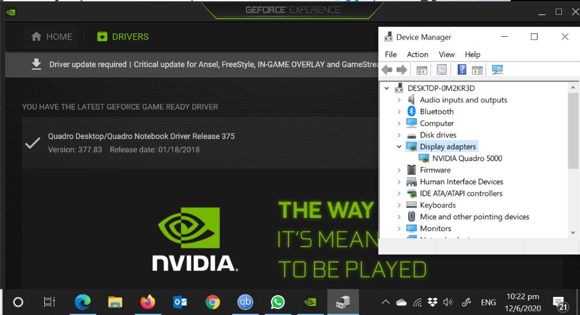Click the Device Manager taskbar icon
580x315 pixels.
[343, 302]
